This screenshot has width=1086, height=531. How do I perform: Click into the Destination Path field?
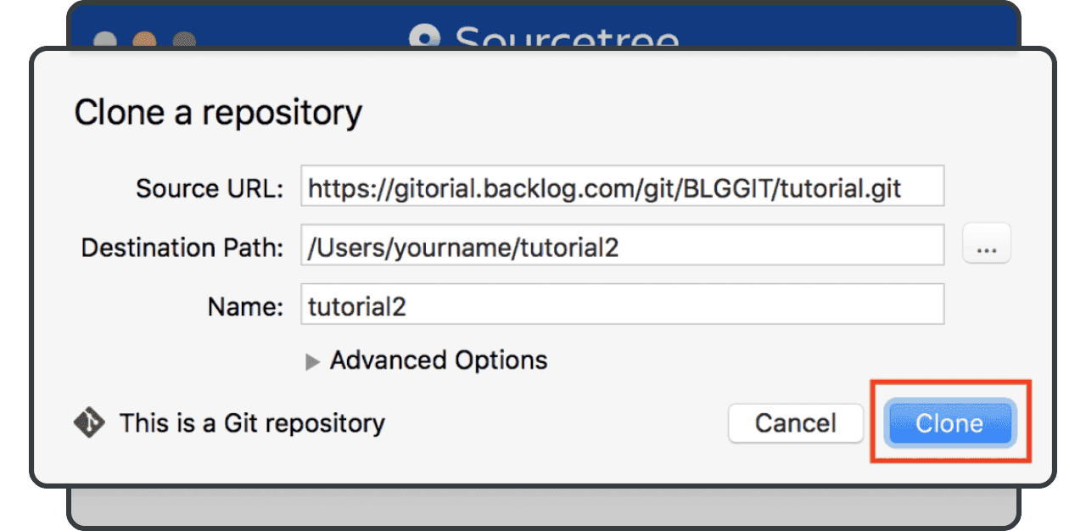pyautogui.click(x=622, y=247)
